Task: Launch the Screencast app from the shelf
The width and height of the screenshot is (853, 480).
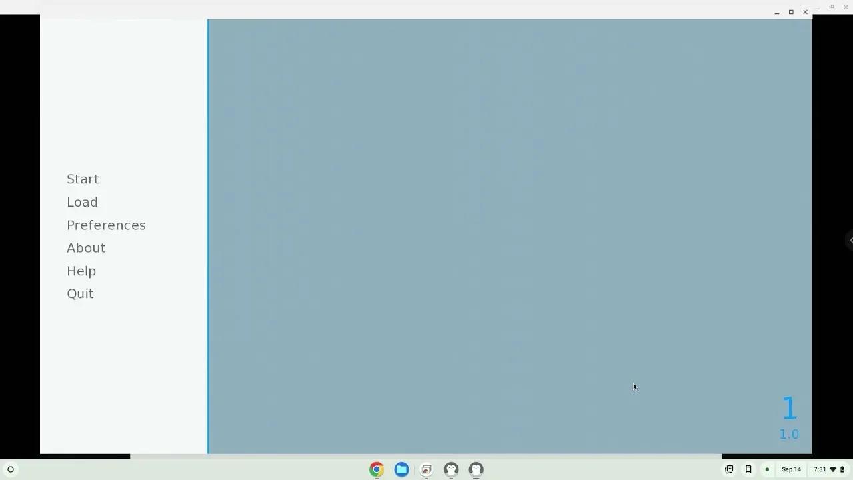Action: tap(426, 469)
